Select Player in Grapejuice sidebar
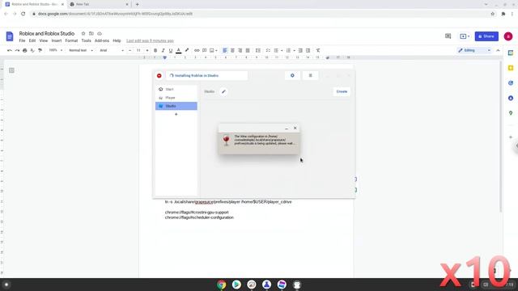Screen dimensions: 518x291 coord(176,98)
